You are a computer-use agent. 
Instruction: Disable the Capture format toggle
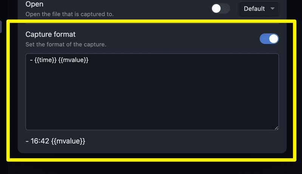coord(269,39)
